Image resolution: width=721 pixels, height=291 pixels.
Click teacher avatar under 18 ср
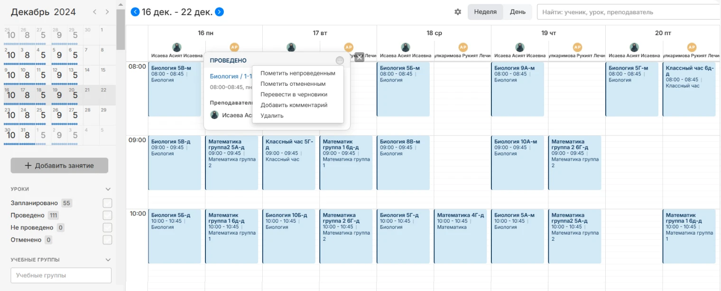[406, 47]
